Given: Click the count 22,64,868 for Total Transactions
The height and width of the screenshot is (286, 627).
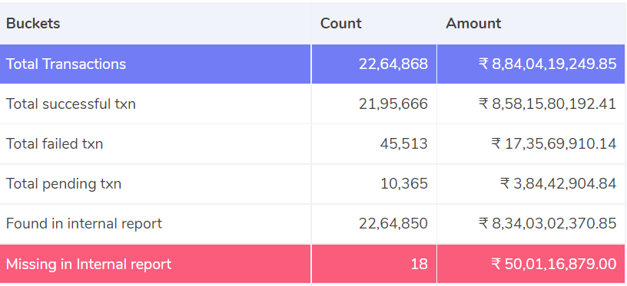Looking at the screenshot, I should tap(393, 64).
